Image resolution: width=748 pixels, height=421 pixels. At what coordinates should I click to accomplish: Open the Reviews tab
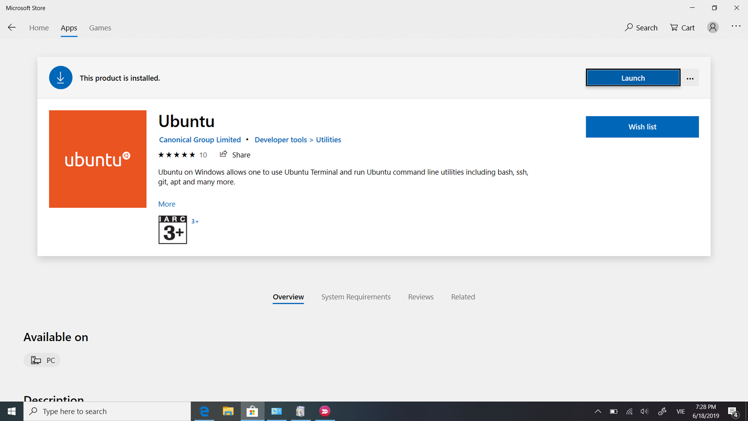[421, 297]
